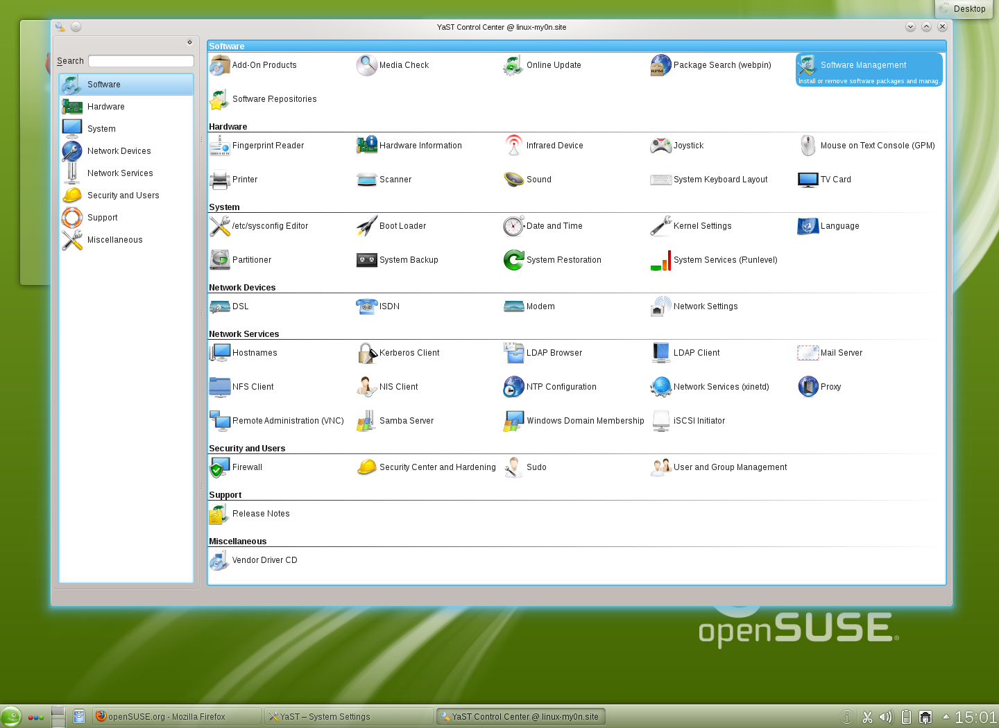The height and width of the screenshot is (728, 999).
Task: Open Windows Domain Membership icon
Action: coord(514,421)
